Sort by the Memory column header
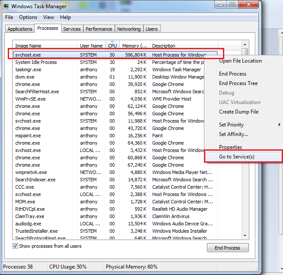 (x=134, y=46)
